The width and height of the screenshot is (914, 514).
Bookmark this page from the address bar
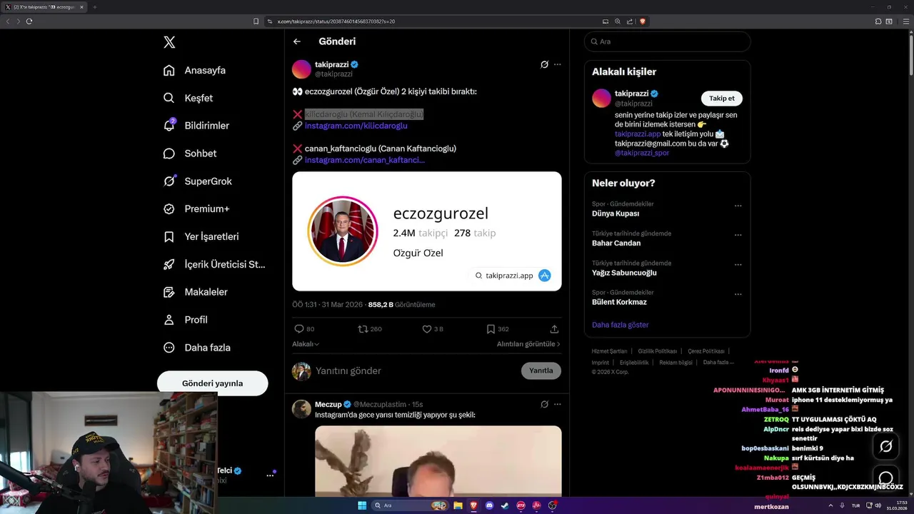pos(256,21)
